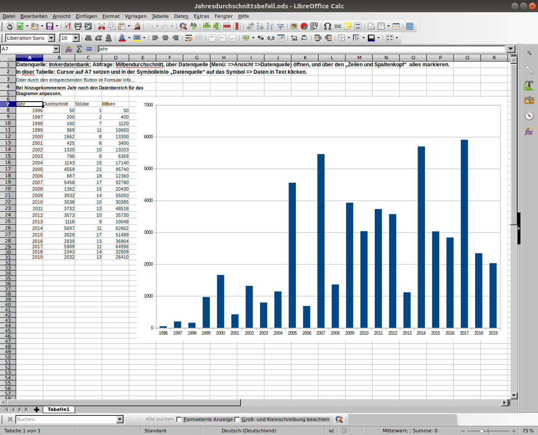Toggle the Formatierte Anzeige checkbox
The height and width of the screenshot is (435, 538).
179,419
